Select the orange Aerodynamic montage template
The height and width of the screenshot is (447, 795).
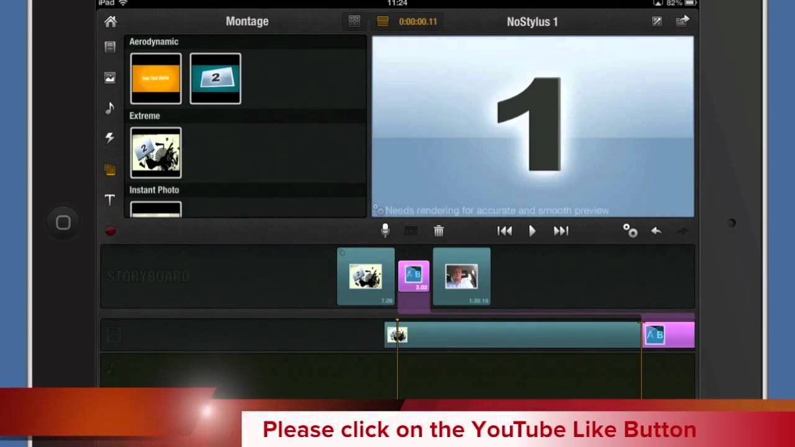156,78
